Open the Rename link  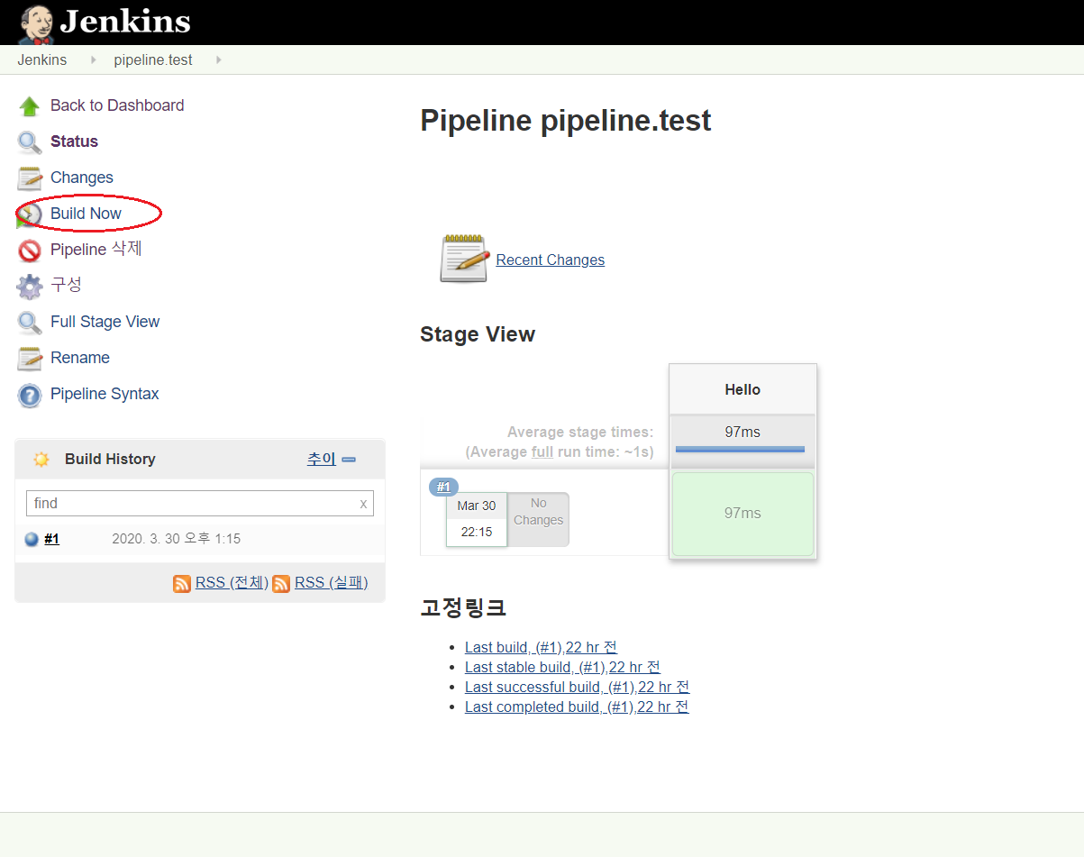tap(80, 358)
